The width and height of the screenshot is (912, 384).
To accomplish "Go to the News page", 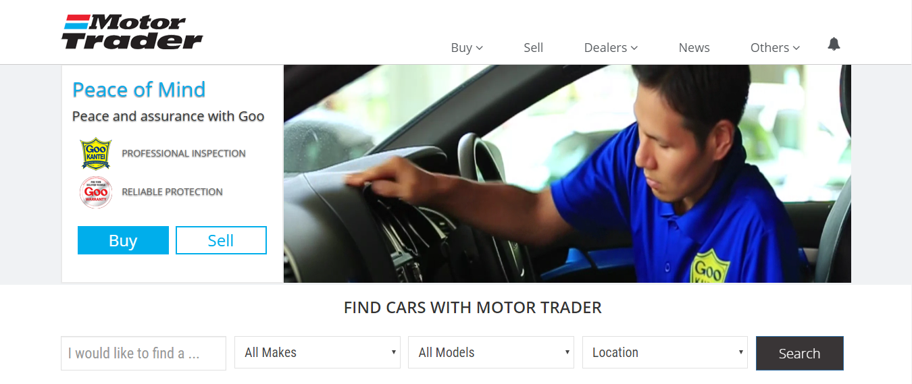I will [694, 48].
